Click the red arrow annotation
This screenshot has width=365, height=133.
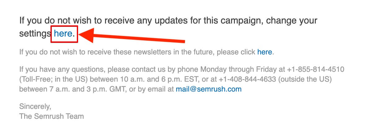click(x=132, y=36)
